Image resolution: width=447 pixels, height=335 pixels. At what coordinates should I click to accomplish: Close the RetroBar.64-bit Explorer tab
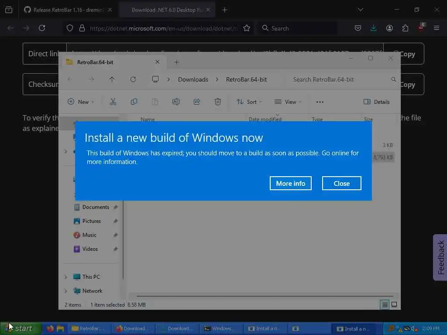(157, 62)
